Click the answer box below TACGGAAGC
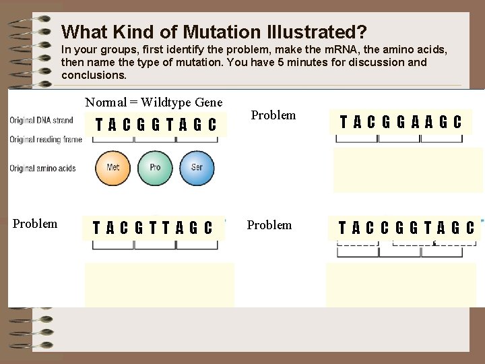Image resolution: width=485 pixels, height=364 pixels. [408, 170]
